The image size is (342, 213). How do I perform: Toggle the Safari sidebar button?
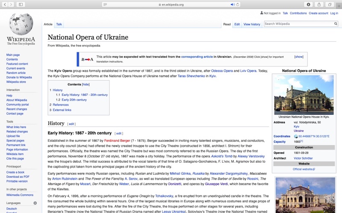pos(21,4)
